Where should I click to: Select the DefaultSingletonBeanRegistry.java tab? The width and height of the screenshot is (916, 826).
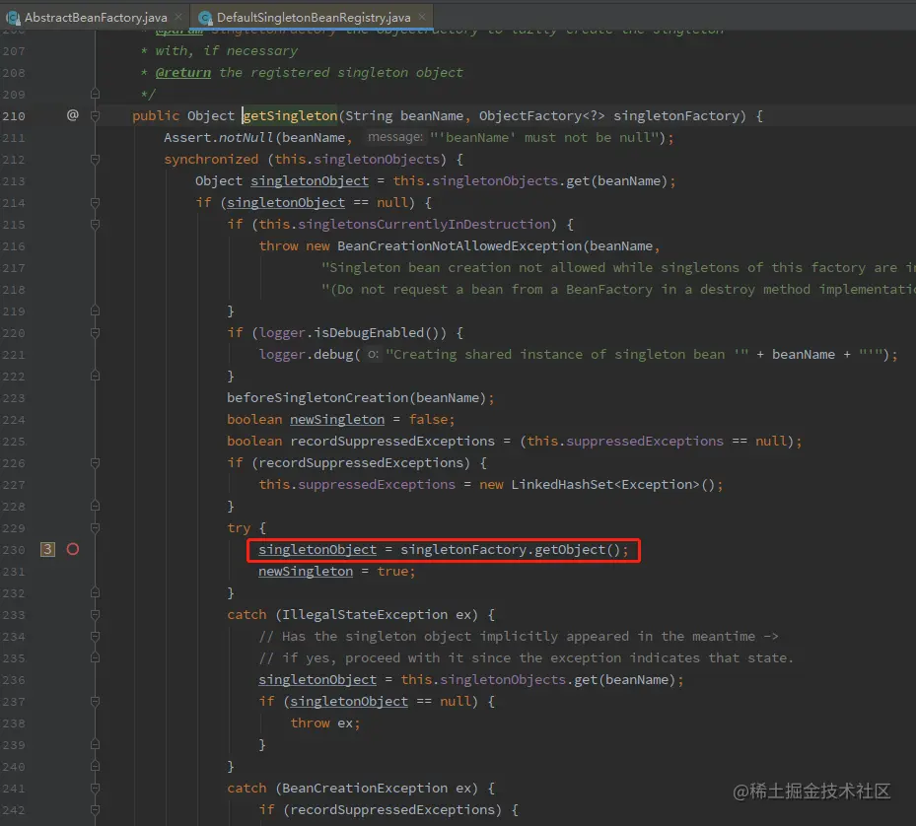pos(314,18)
